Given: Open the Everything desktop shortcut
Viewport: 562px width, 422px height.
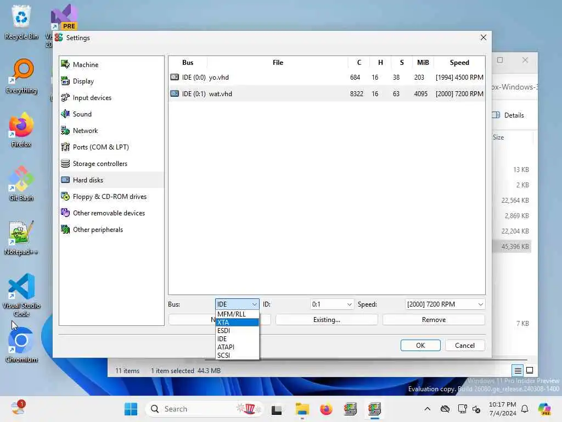Looking at the screenshot, I should click(x=21, y=76).
